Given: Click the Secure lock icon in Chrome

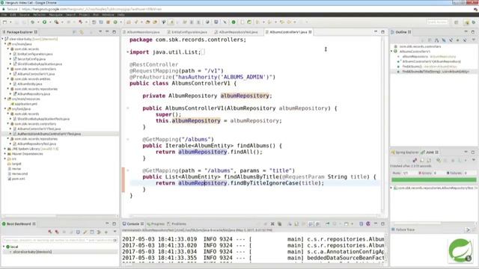Looking at the screenshot, I should (x=3, y=9).
